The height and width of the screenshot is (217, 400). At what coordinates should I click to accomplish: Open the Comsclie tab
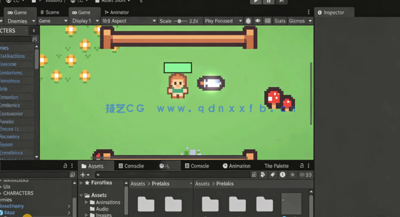tap(131, 166)
